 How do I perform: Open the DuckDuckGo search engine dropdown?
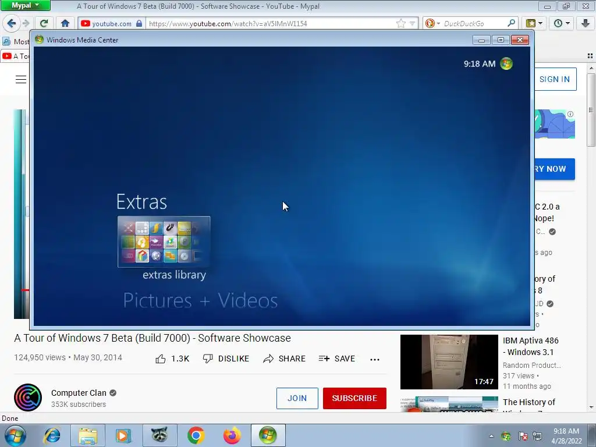[x=432, y=23]
